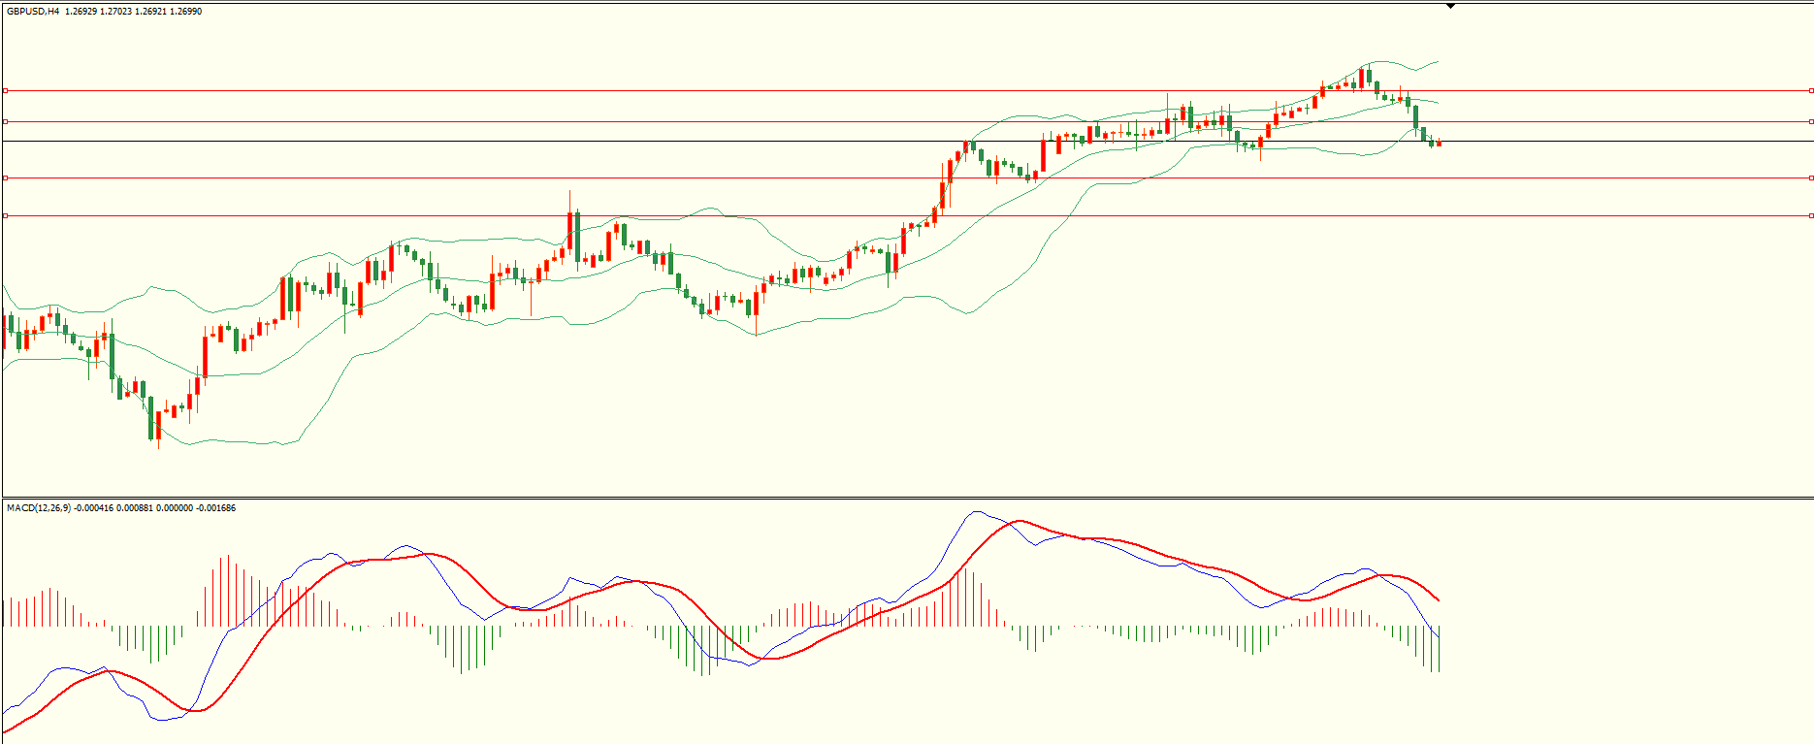Image resolution: width=1814 pixels, height=744 pixels.
Task: Click divider between price chart and MACD window
Action: [x=907, y=499]
